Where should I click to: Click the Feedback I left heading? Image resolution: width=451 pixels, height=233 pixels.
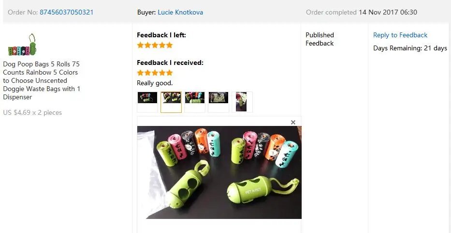(161, 35)
